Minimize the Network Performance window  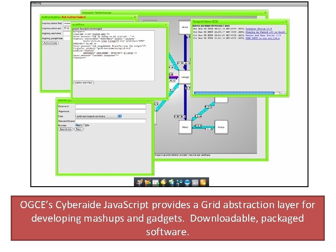click(x=262, y=13)
